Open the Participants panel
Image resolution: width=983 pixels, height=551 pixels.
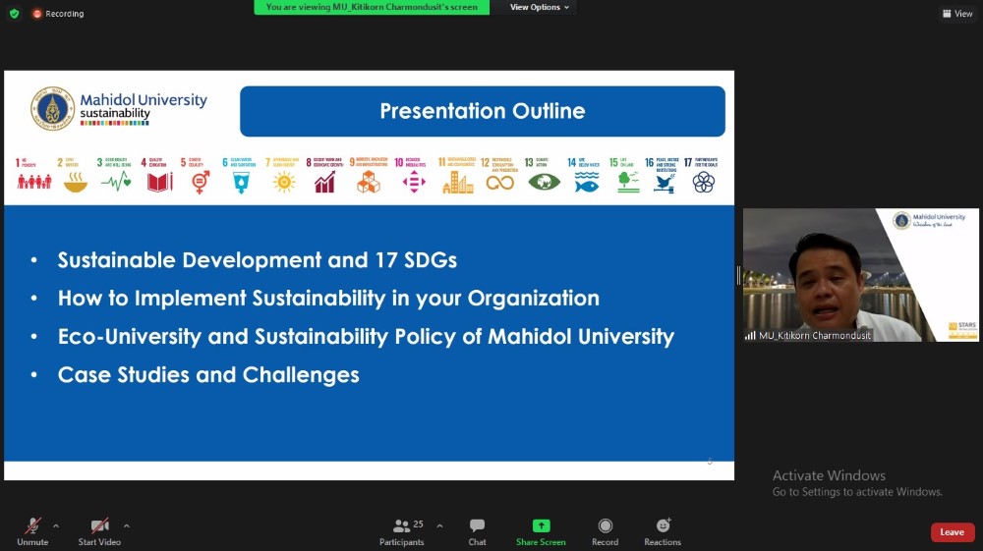(x=402, y=531)
